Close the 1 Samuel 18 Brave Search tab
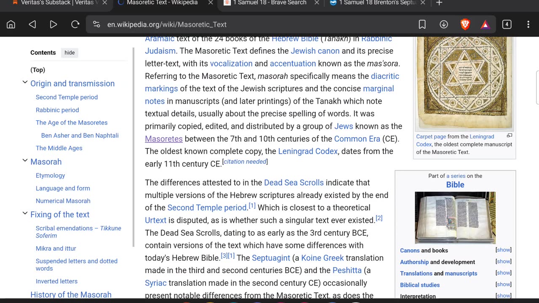This screenshot has width=539, height=303. (x=317, y=3)
